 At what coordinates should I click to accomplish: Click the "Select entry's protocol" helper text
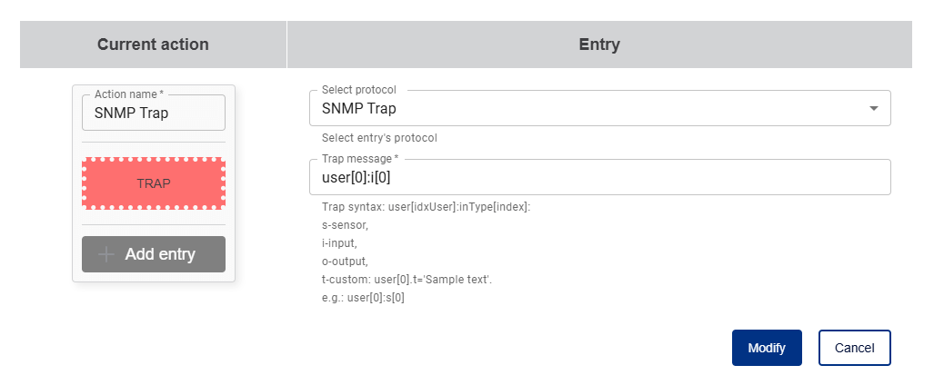pyautogui.click(x=379, y=139)
